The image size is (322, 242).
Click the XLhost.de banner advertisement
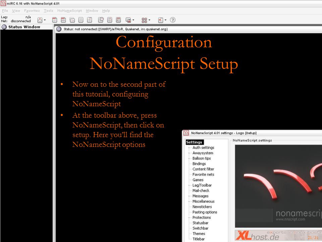[278, 235]
